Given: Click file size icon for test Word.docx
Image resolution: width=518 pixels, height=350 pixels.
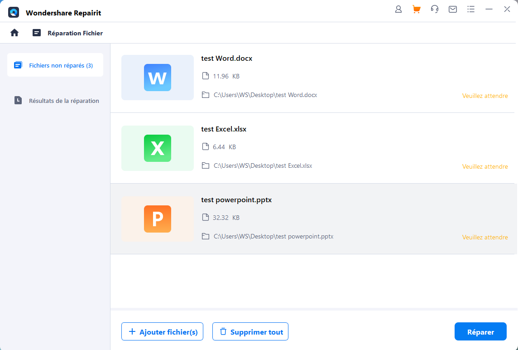Looking at the screenshot, I should [206, 76].
